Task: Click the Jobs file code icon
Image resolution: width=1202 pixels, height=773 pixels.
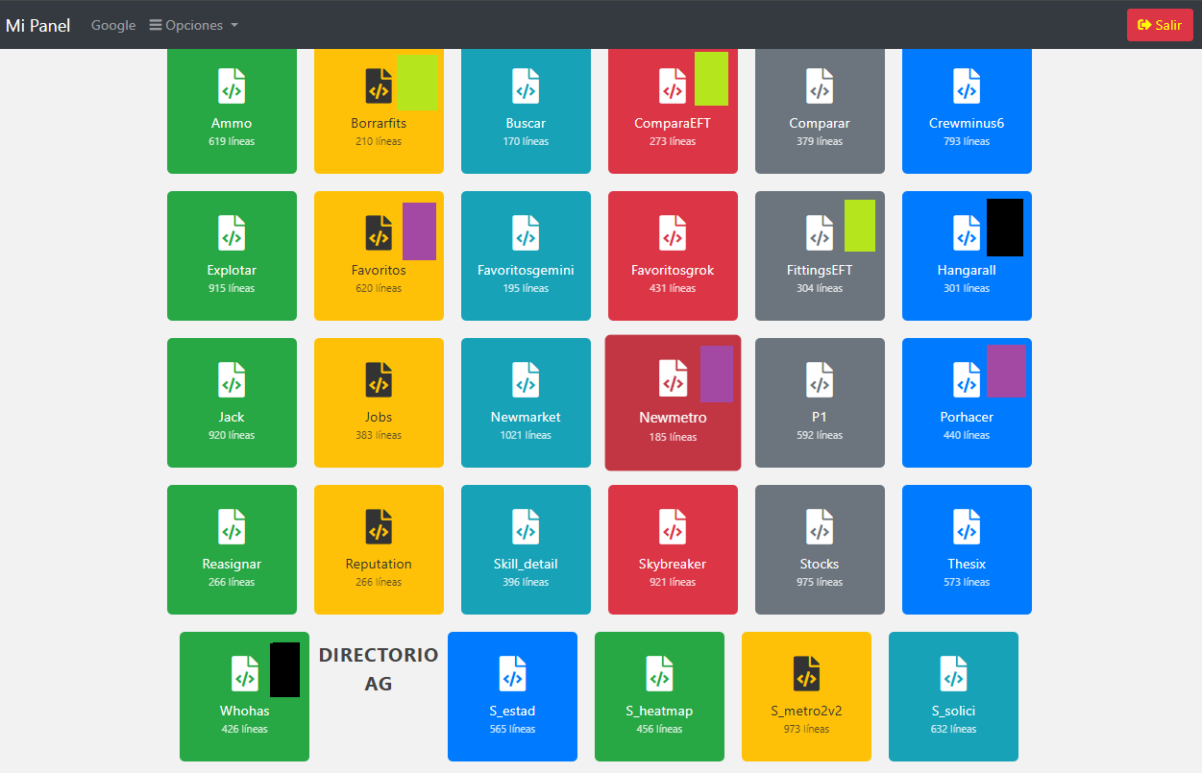Action: (x=379, y=380)
